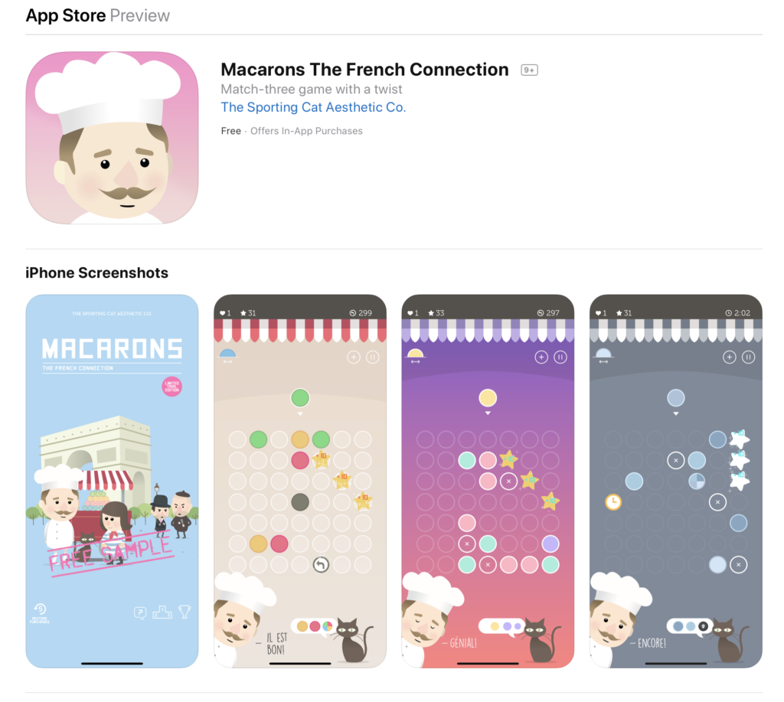Image resolution: width=784 pixels, height=702 pixels.
Task: Open The Sporting Cat Aesthetic Co. developer link
Action: tap(313, 107)
